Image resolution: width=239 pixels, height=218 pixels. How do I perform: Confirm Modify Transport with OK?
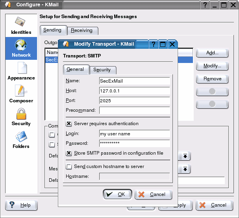coord(117,194)
